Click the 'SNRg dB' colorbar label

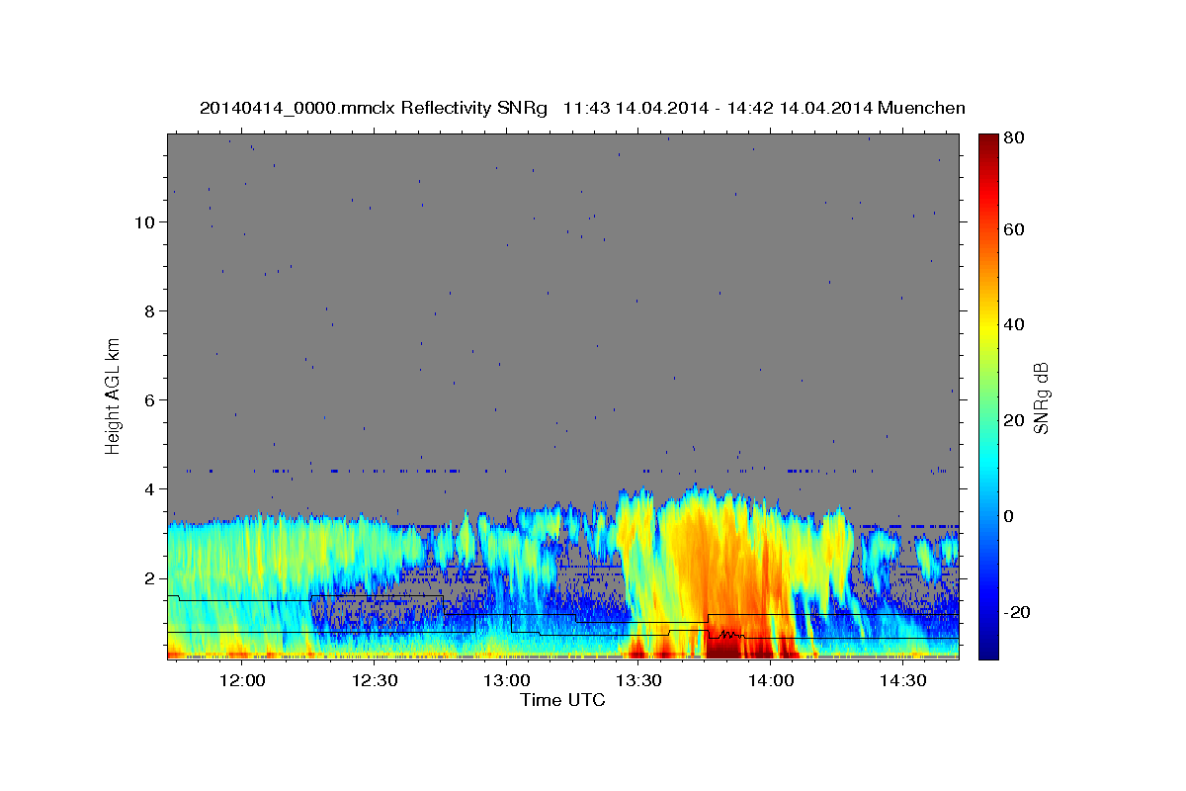point(1041,397)
